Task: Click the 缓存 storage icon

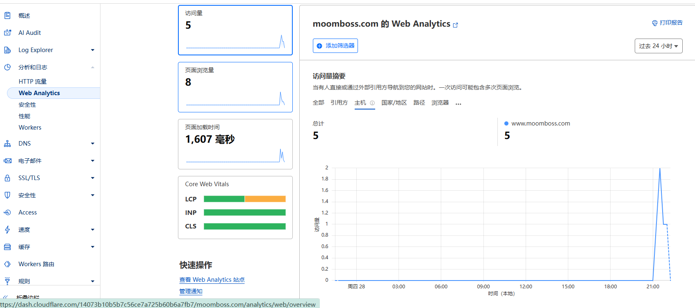Action: pyautogui.click(x=7, y=247)
